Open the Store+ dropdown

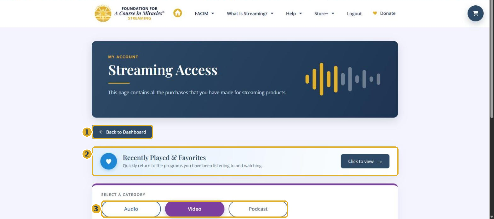pos(324,14)
